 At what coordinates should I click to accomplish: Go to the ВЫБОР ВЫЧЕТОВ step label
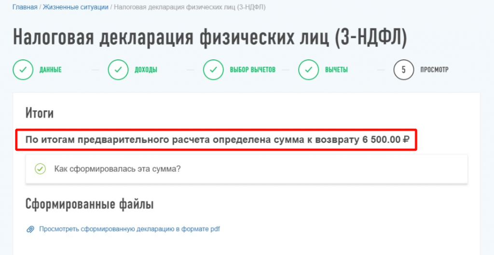(253, 70)
